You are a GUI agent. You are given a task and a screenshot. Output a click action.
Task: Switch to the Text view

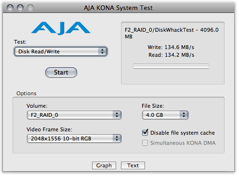tap(133, 165)
